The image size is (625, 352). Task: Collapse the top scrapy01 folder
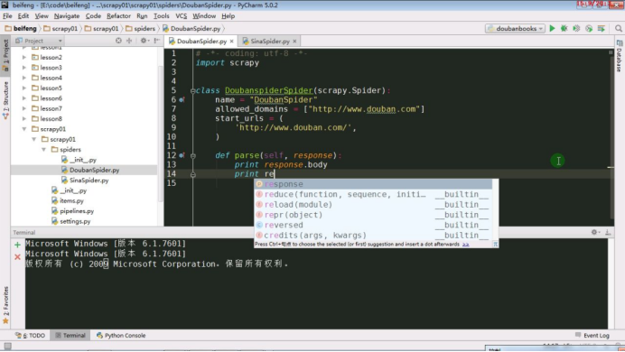coord(24,129)
